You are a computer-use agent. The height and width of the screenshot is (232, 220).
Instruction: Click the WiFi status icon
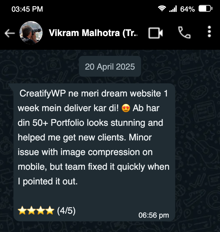point(162,9)
